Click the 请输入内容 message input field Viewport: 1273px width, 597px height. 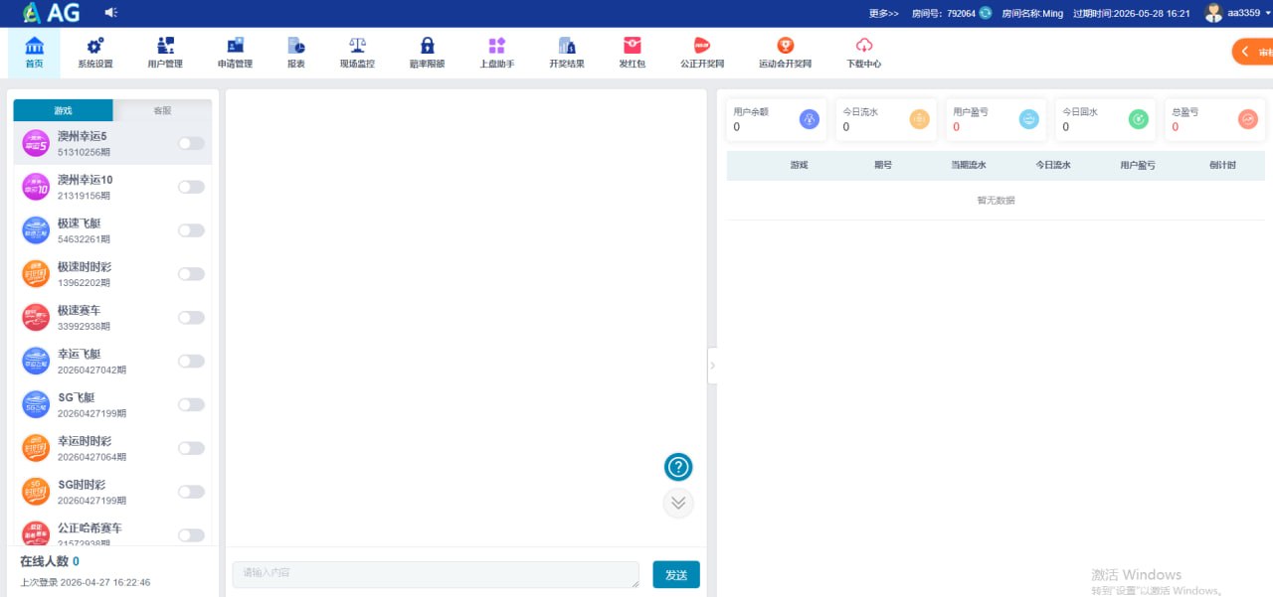tap(436, 574)
